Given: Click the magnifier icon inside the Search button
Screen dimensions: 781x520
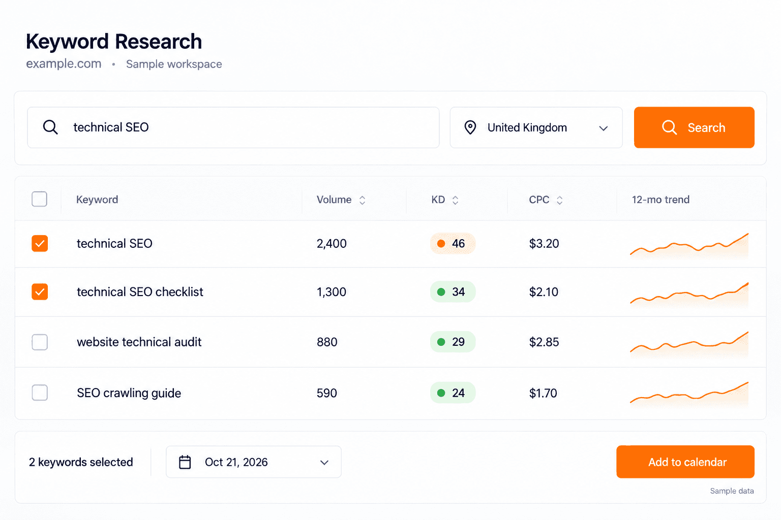Looking at the screenshot, I should point(669,127).
